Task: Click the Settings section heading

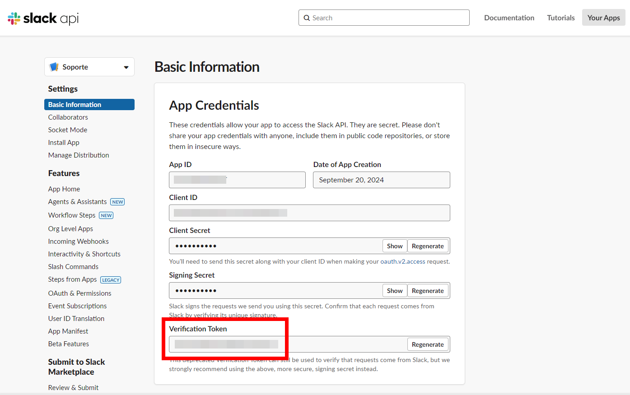Action: point(63,88)
